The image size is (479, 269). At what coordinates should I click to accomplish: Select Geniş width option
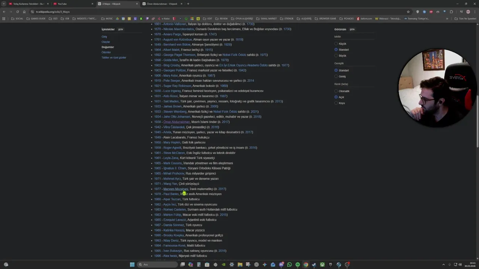pos(336,76)
